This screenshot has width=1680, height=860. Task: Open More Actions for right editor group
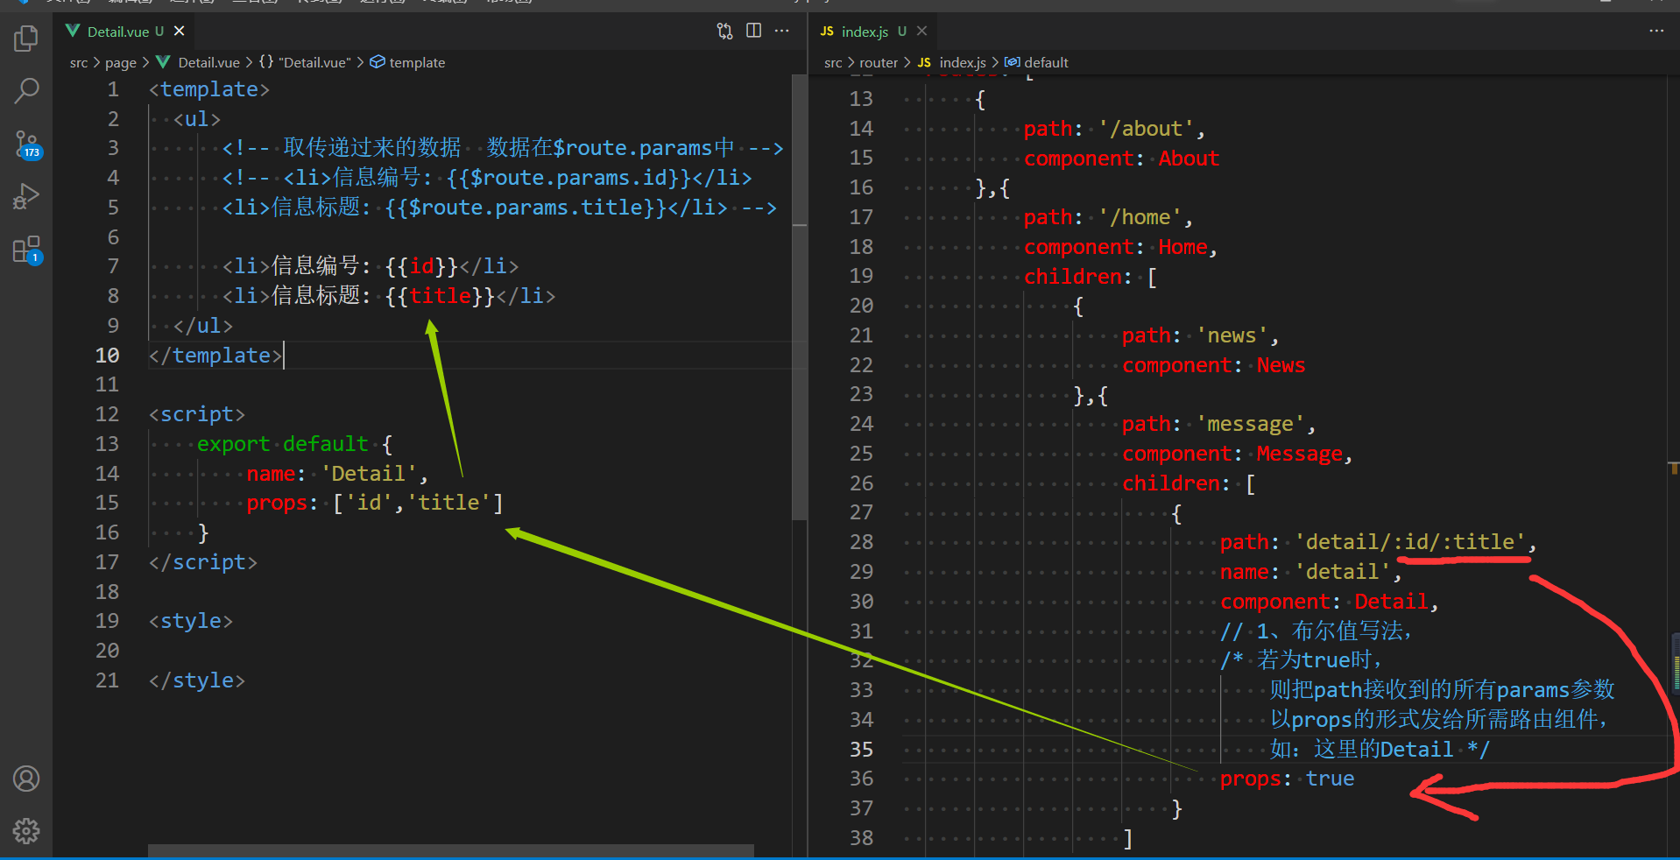1656,31
